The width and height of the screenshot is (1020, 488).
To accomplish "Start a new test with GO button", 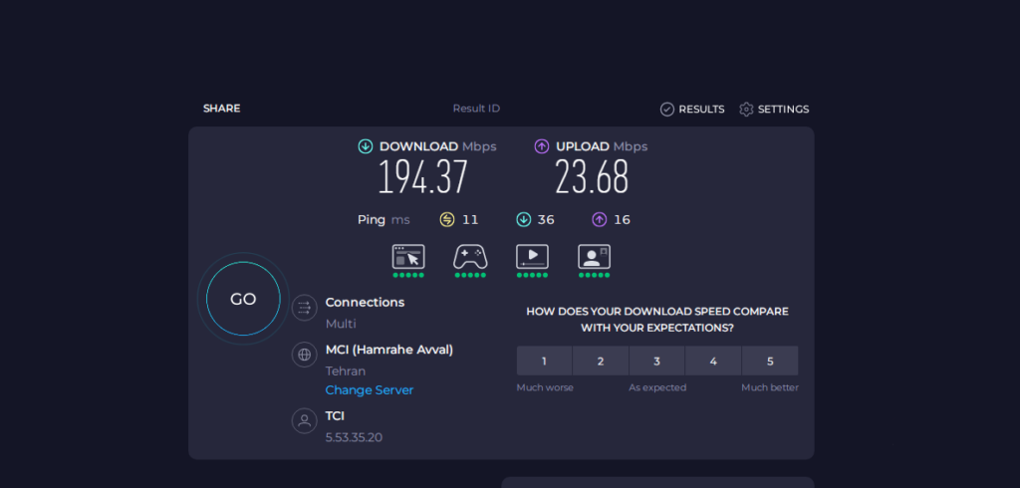I will pos(243,299).
